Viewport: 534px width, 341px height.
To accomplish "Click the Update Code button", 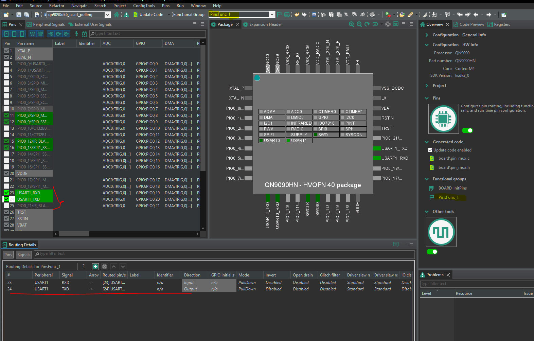I will point(148,15).
